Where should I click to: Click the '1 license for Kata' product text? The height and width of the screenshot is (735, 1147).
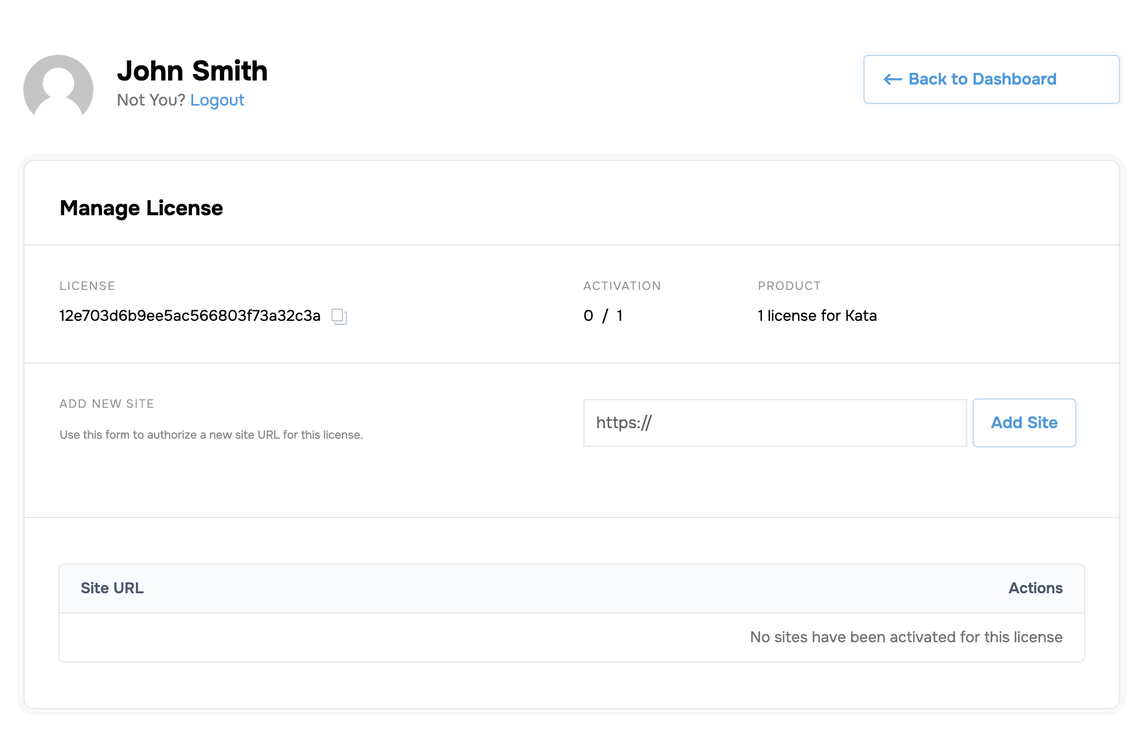(x=817, y=316)
